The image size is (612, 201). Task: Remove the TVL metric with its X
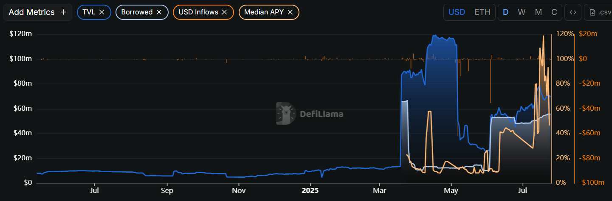pos(102,12)
